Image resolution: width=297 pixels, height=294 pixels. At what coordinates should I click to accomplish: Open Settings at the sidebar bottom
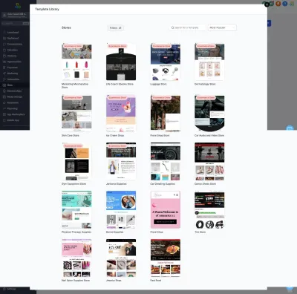10,289
